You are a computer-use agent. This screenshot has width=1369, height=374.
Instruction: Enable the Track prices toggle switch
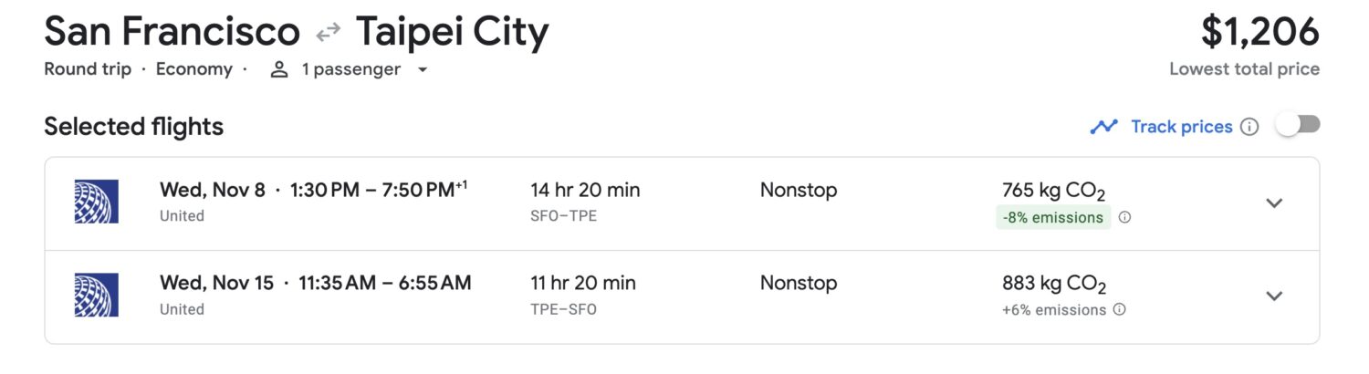tap(1298, 126)
